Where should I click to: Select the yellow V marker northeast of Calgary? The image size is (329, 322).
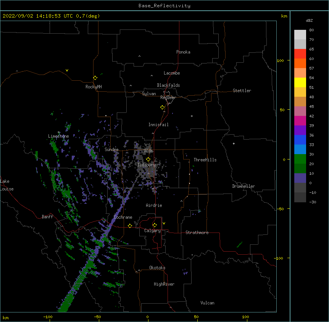[x=164, y=223]
